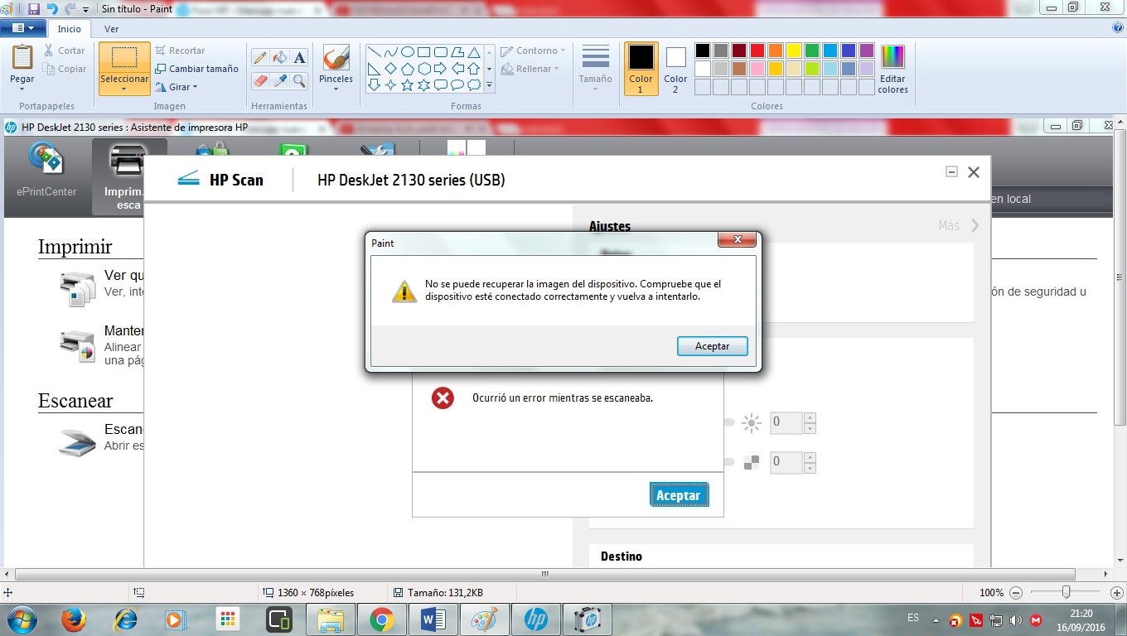Viewport: 1127px width, 636px height.
Task: Select the Magnifier tool
Action: [x=299, y=81]
